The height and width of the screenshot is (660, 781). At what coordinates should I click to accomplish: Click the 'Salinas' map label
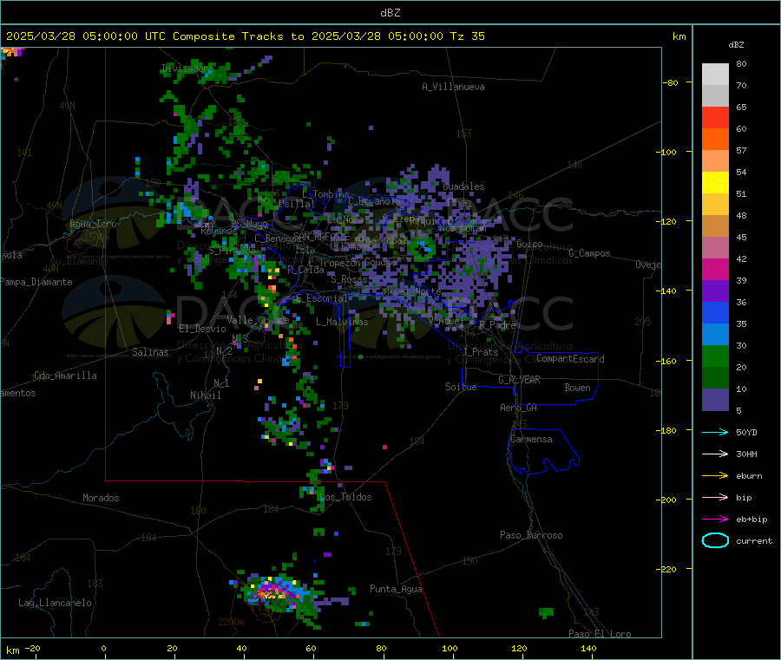[150, 352]
